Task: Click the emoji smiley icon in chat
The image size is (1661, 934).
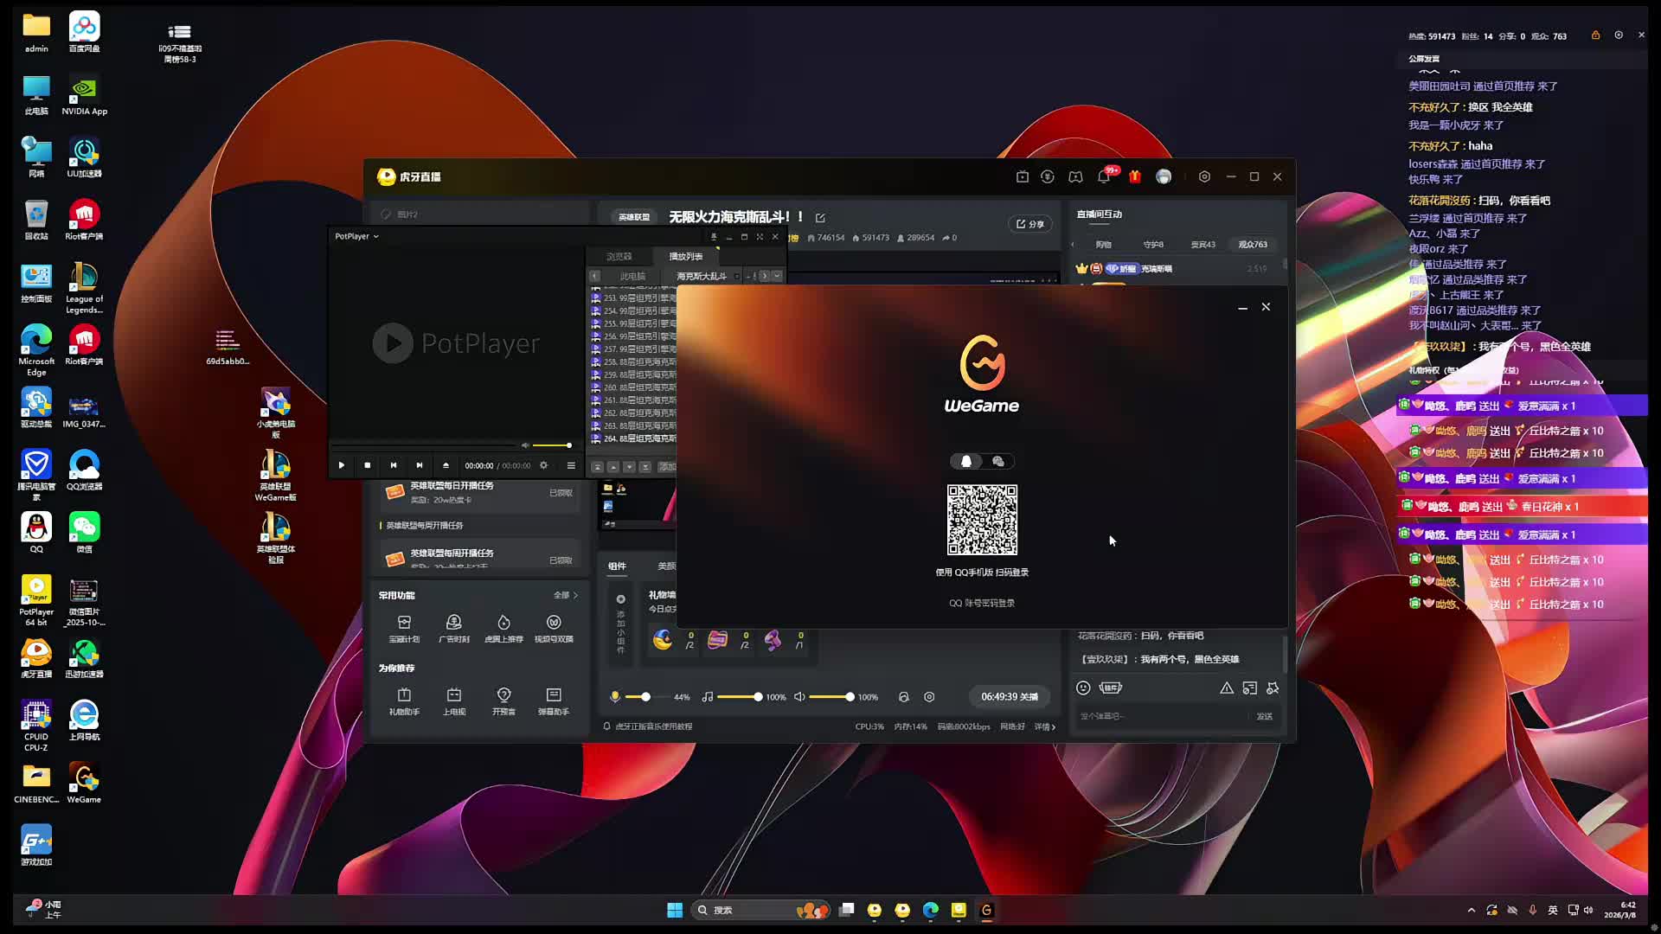Action: pyautogui.click(x=1083, y=688)
